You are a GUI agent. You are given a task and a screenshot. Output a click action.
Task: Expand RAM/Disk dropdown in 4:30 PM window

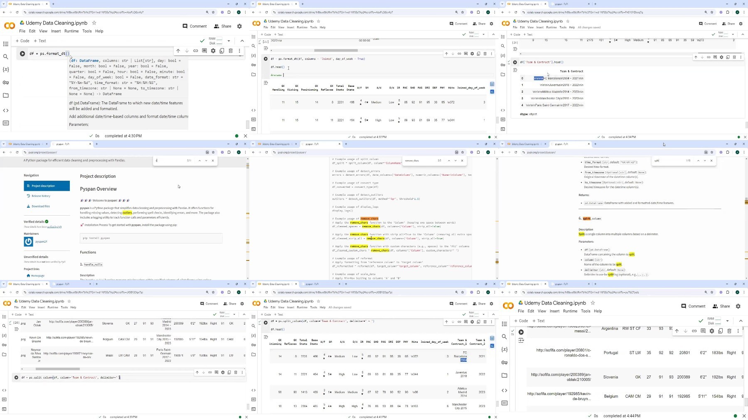(x=229, y=41)
